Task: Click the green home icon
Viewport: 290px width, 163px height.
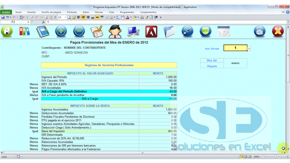Action: tap(7, 31)
